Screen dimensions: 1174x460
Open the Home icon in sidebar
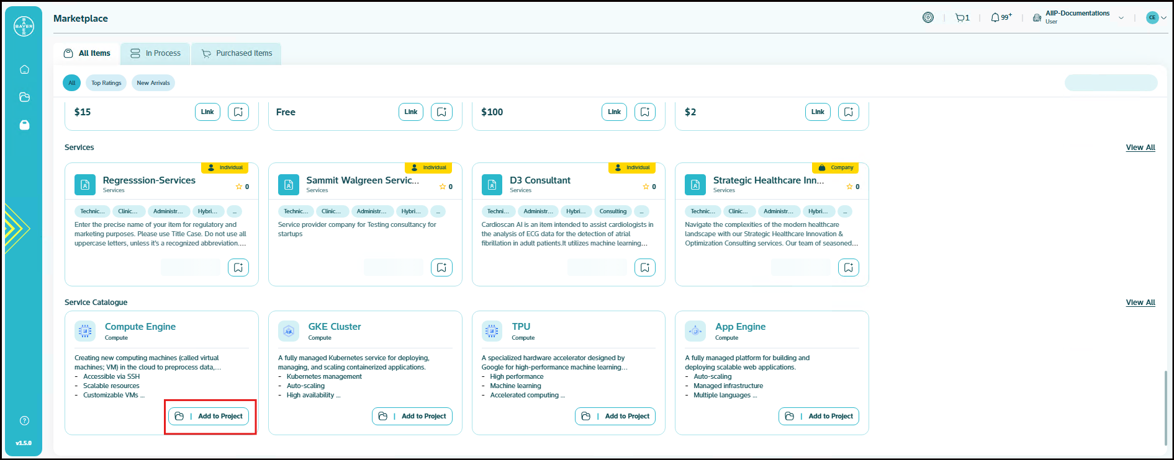(x=24, y=69)
